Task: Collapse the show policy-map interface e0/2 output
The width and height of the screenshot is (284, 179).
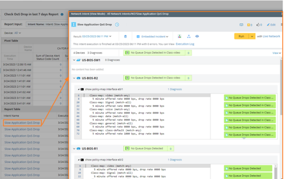Action: (x=78, y=160)
